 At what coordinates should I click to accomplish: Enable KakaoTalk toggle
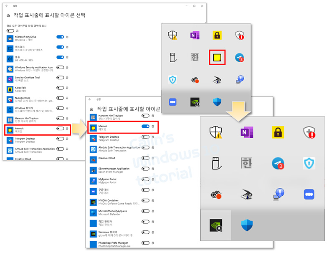[60, 88]
